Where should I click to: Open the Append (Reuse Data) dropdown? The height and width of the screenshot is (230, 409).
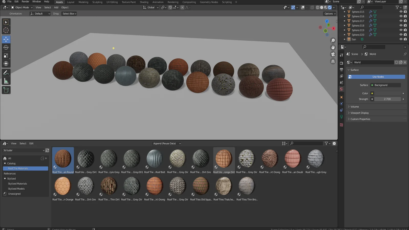(167, 143)
